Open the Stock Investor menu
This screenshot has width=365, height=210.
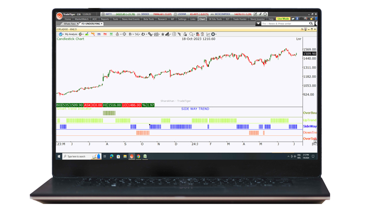point(258,19)
